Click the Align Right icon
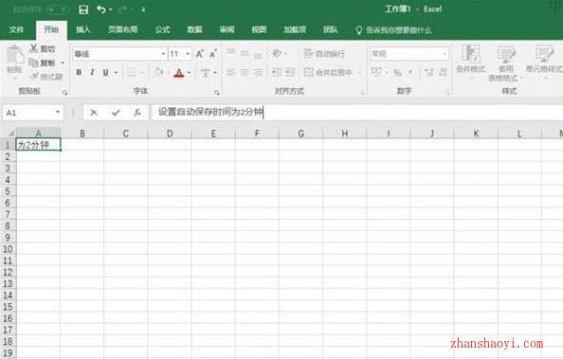Screen dimensions: 563x359 click(x=258, y=73)
